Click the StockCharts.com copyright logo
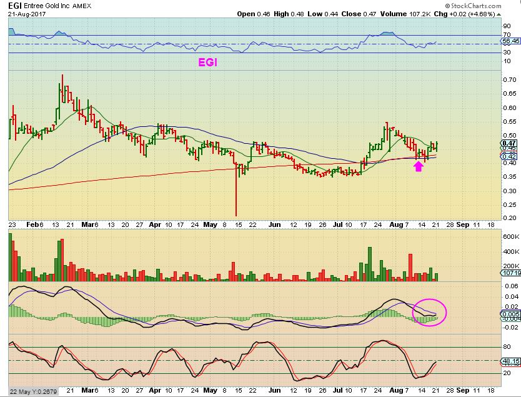 click(473, 6)
